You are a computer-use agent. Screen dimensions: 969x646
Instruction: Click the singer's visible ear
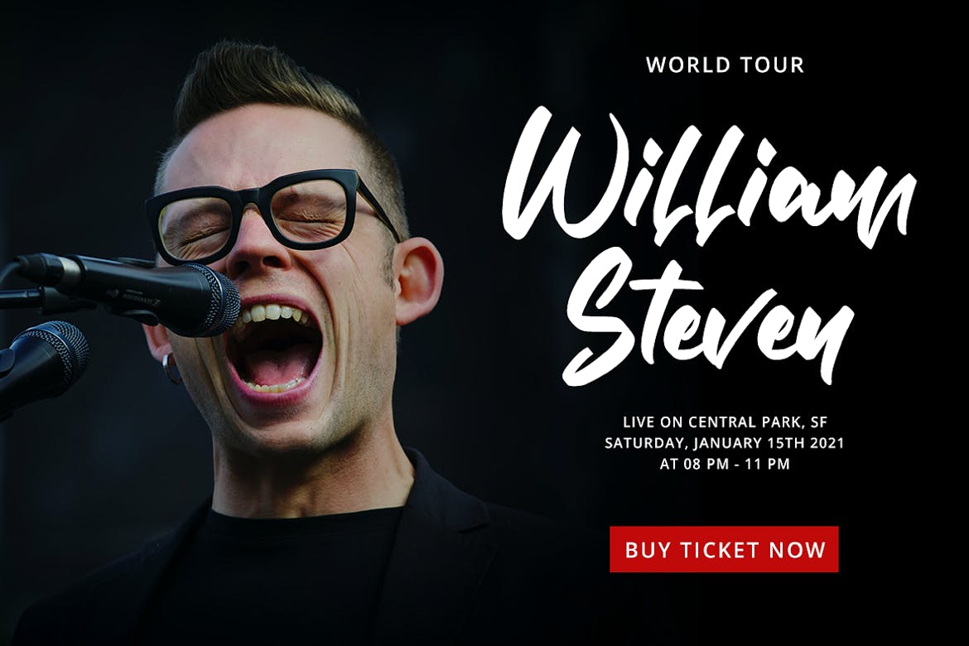[x=420, y=276]
